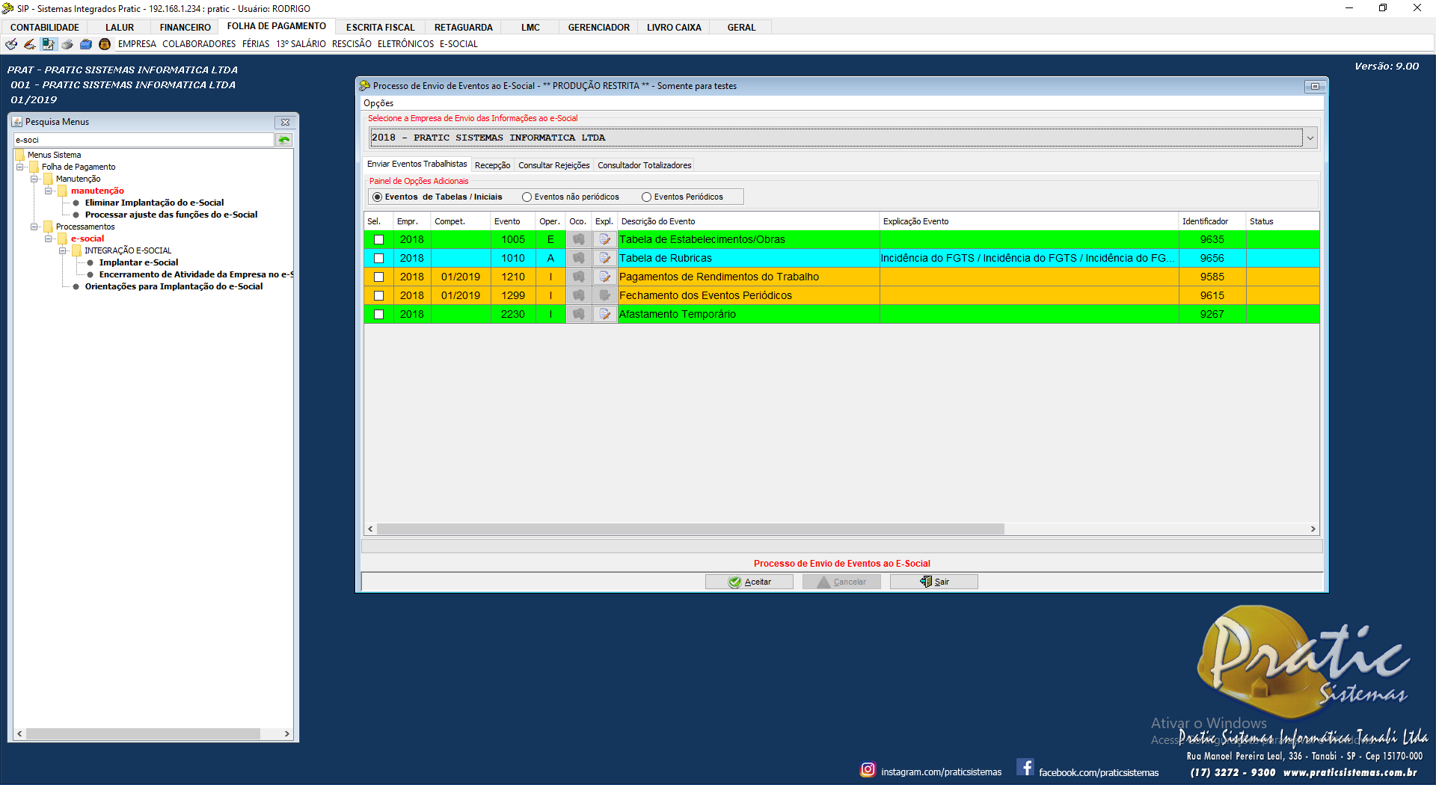Open the company selection dropdown arrow
Viewport: 1436px width, 785px height.
pos(1310,138)
